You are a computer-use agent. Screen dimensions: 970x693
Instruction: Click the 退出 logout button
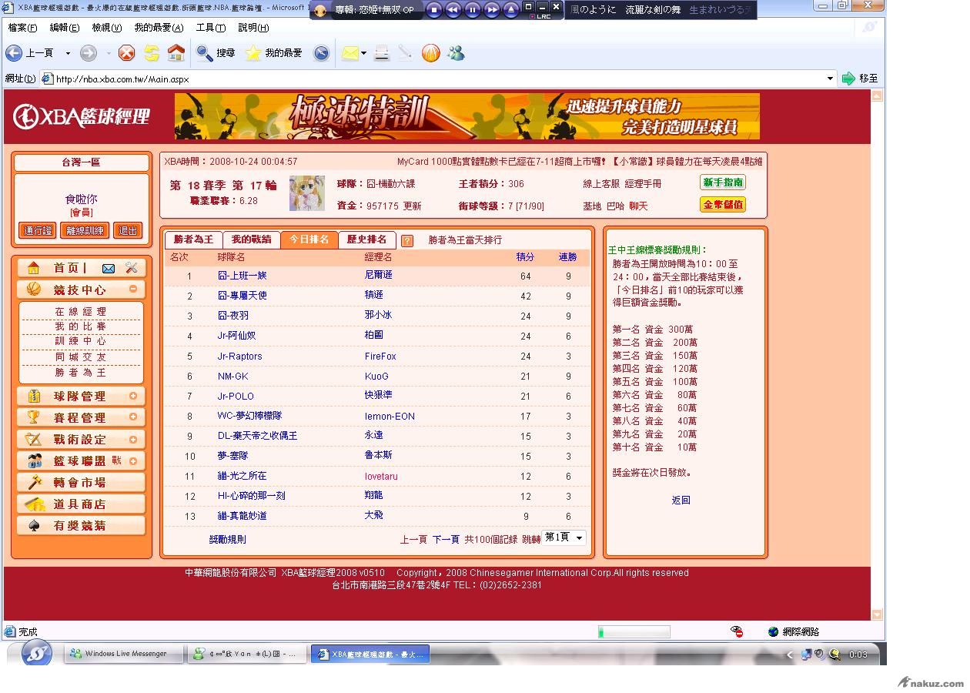coord(128,230)
